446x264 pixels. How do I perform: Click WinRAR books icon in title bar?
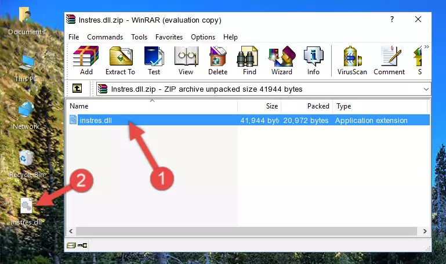point(71,20)
